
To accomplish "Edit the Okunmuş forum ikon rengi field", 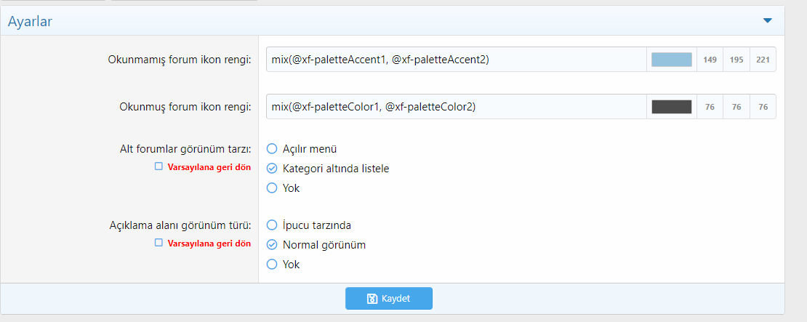I will (456, 107).
